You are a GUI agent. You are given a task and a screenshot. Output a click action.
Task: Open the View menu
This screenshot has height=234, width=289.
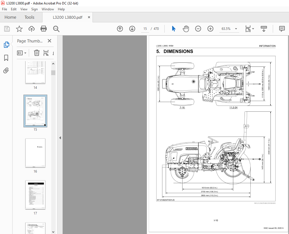tap(24, 9)
